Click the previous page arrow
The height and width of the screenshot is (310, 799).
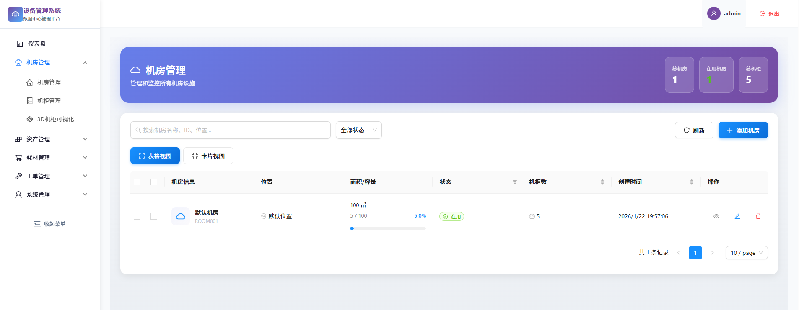click(679, 253)
